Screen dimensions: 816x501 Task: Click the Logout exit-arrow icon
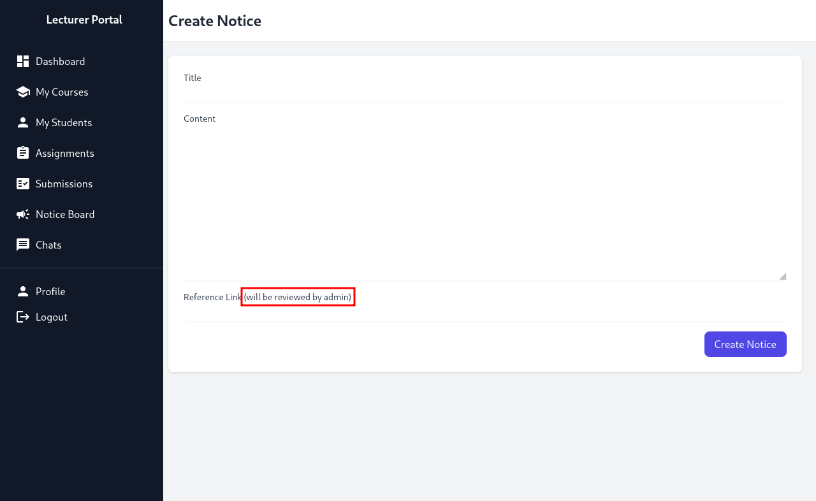coord(23,317)
